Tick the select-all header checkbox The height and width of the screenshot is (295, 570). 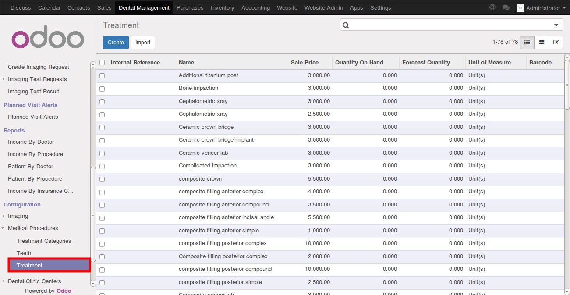(102, 63)
